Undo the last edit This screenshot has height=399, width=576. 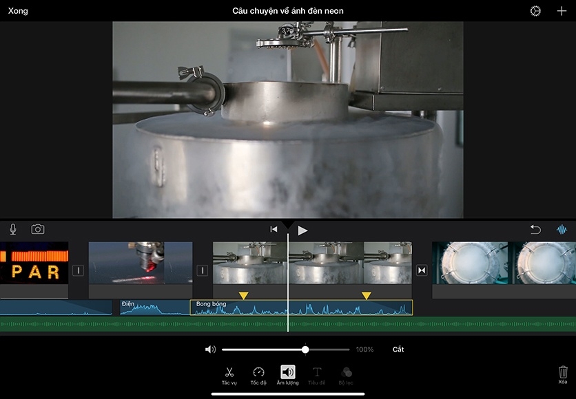coord(535,230)
